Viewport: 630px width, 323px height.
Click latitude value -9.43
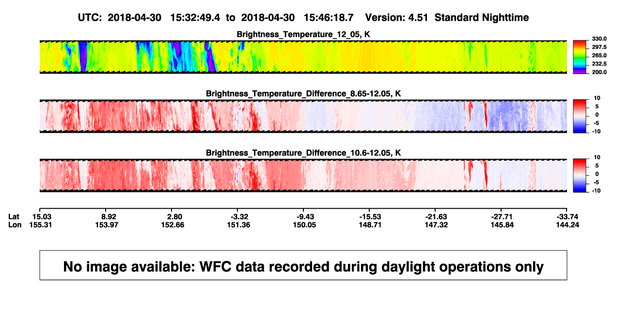coord(305,216)
